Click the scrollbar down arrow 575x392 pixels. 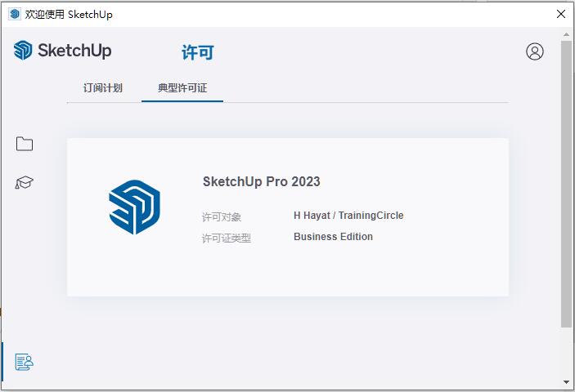click(566, 382)
